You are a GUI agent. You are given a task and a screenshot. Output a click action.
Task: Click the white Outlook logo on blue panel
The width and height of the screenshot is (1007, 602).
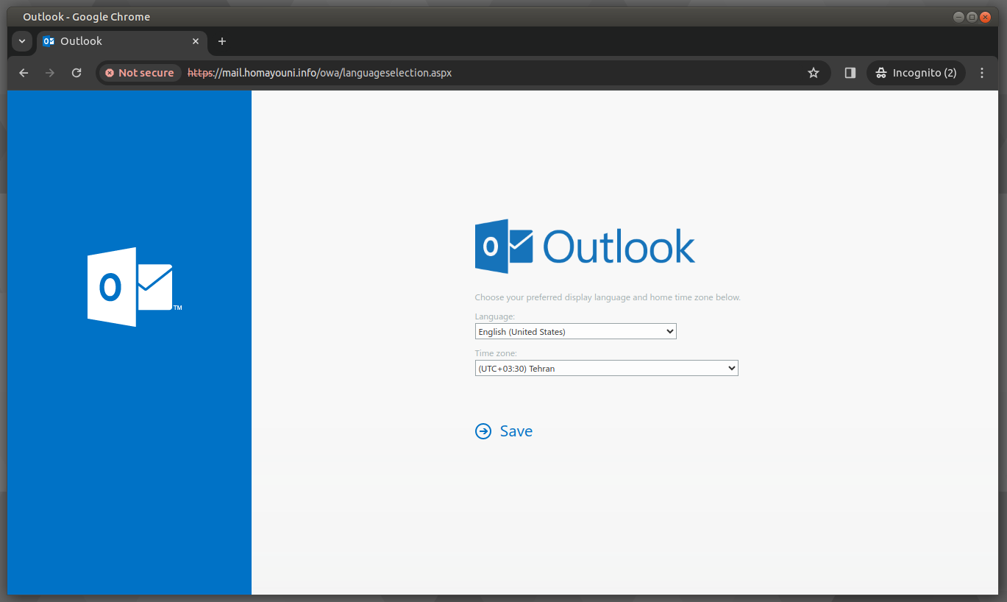134,287
